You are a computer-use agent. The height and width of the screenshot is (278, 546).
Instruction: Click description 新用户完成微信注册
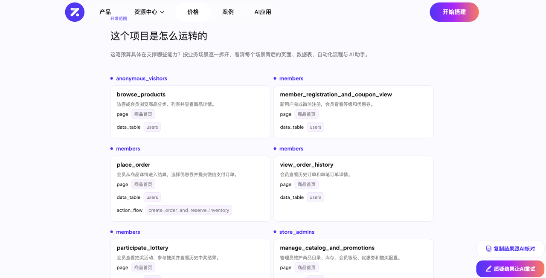[327, 104]
